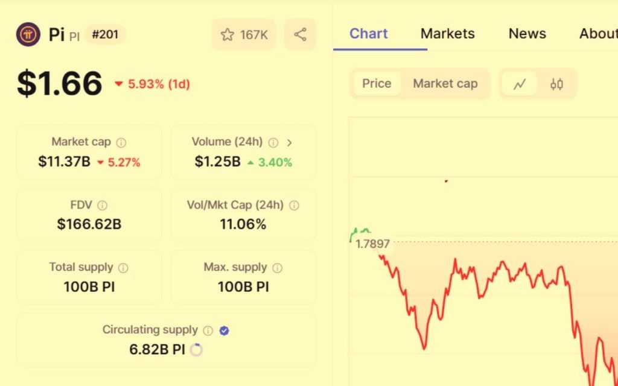Switch chart to line view

tap(520, 84)
